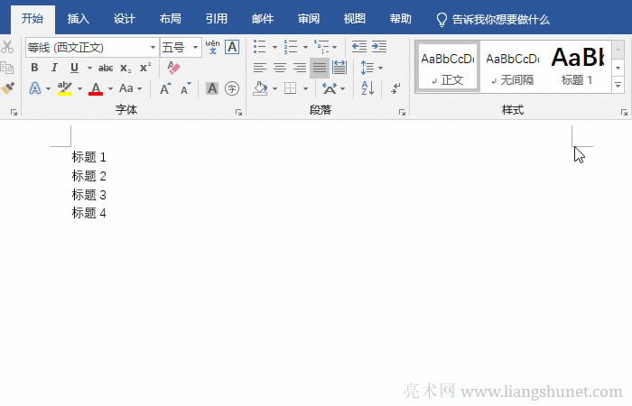
Task: Open the font size dropdown
Action: click(x=196, y=47)
